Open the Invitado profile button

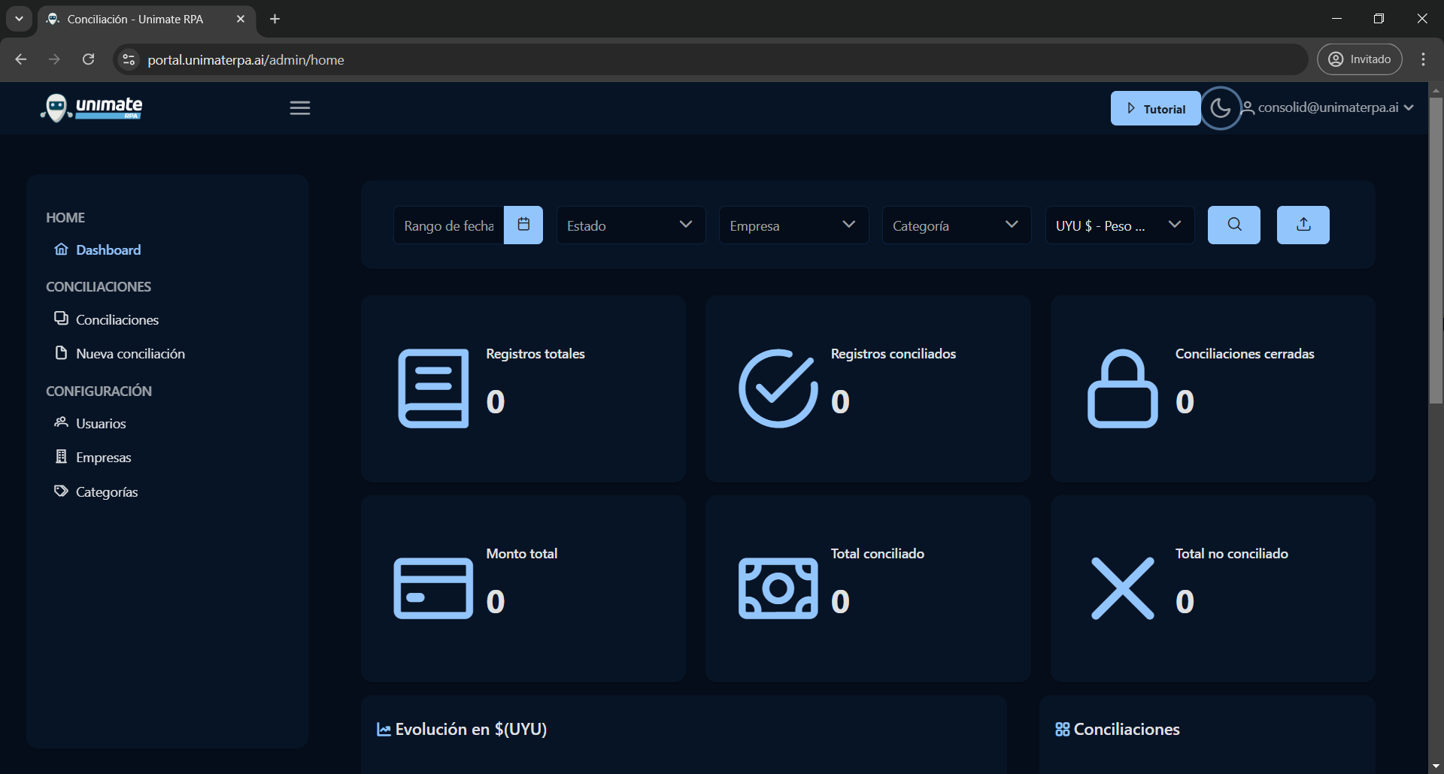coord(1360,59)
